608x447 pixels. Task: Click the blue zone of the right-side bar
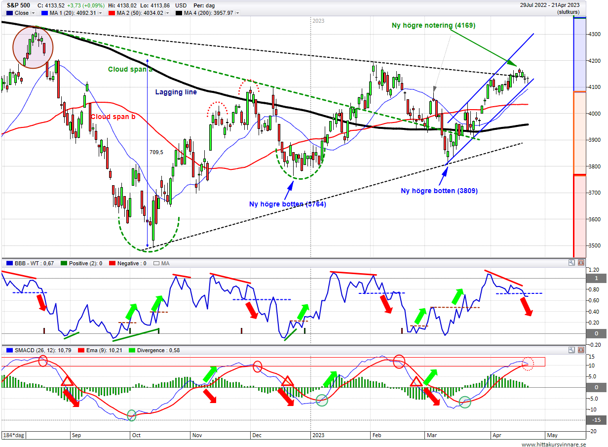coord(579,55)
